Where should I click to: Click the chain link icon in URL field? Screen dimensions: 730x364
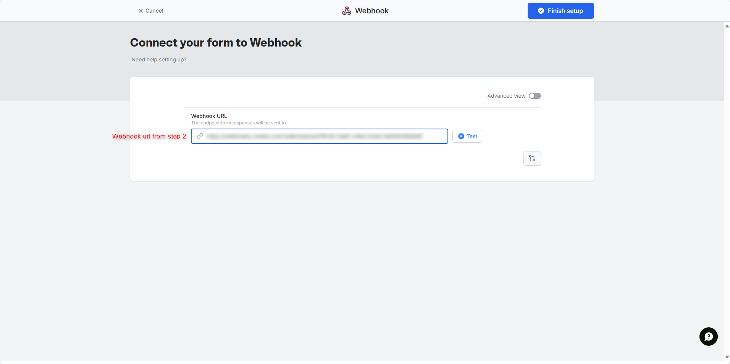[200, 136]
